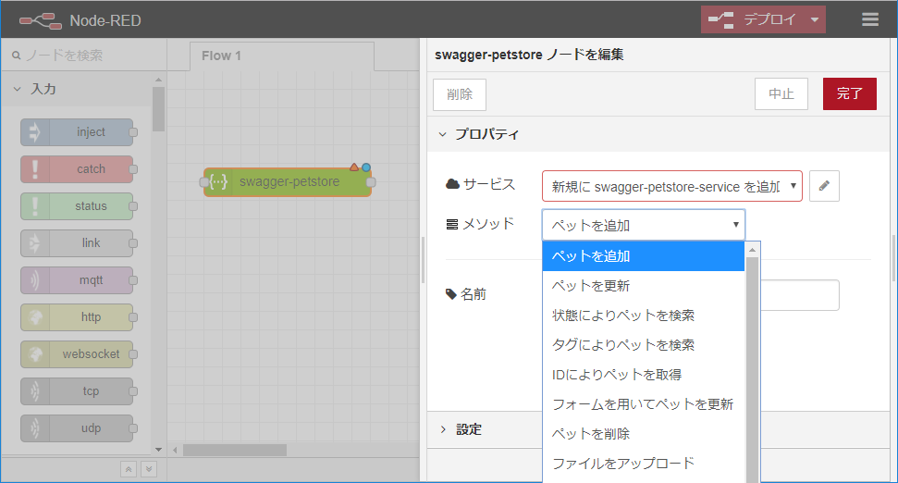898x483 pixels.
Task: Select the inject node in palette
Action: [77, 132]
